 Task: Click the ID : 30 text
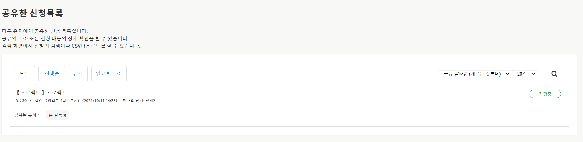pos(20,101)
